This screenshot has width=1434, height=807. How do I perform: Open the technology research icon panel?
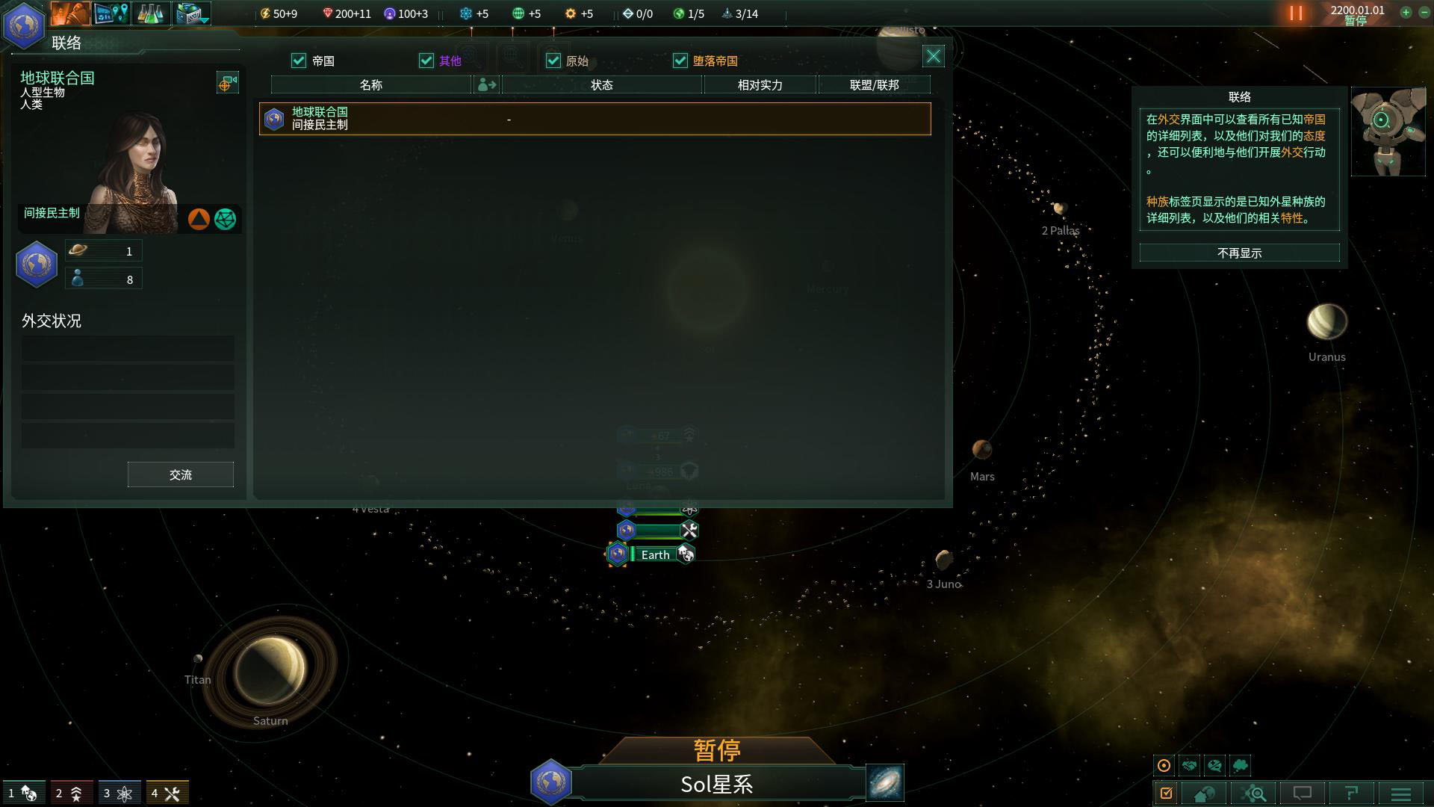[x=152, y=13]
